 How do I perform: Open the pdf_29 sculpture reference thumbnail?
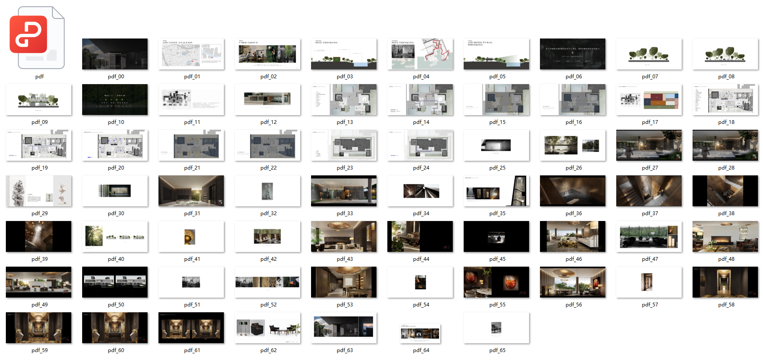click(39, 191)
